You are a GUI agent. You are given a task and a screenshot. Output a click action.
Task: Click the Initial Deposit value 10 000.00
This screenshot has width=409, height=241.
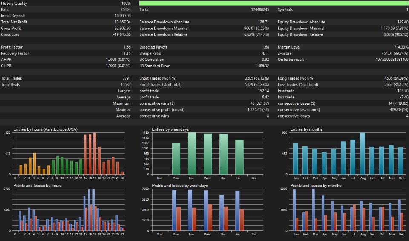pos(123,16)
